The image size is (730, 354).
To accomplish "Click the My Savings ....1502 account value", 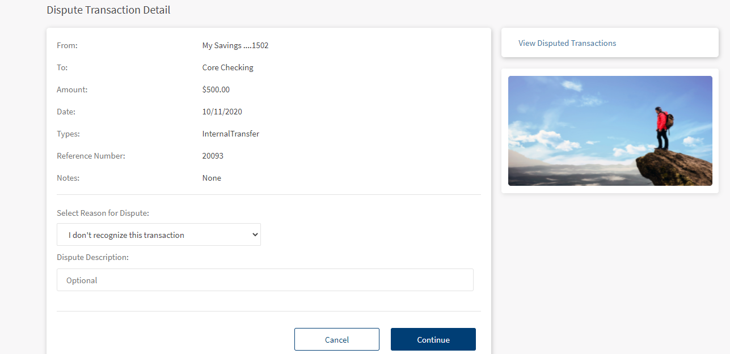I will pyautogui.click(x=235, y=45).
